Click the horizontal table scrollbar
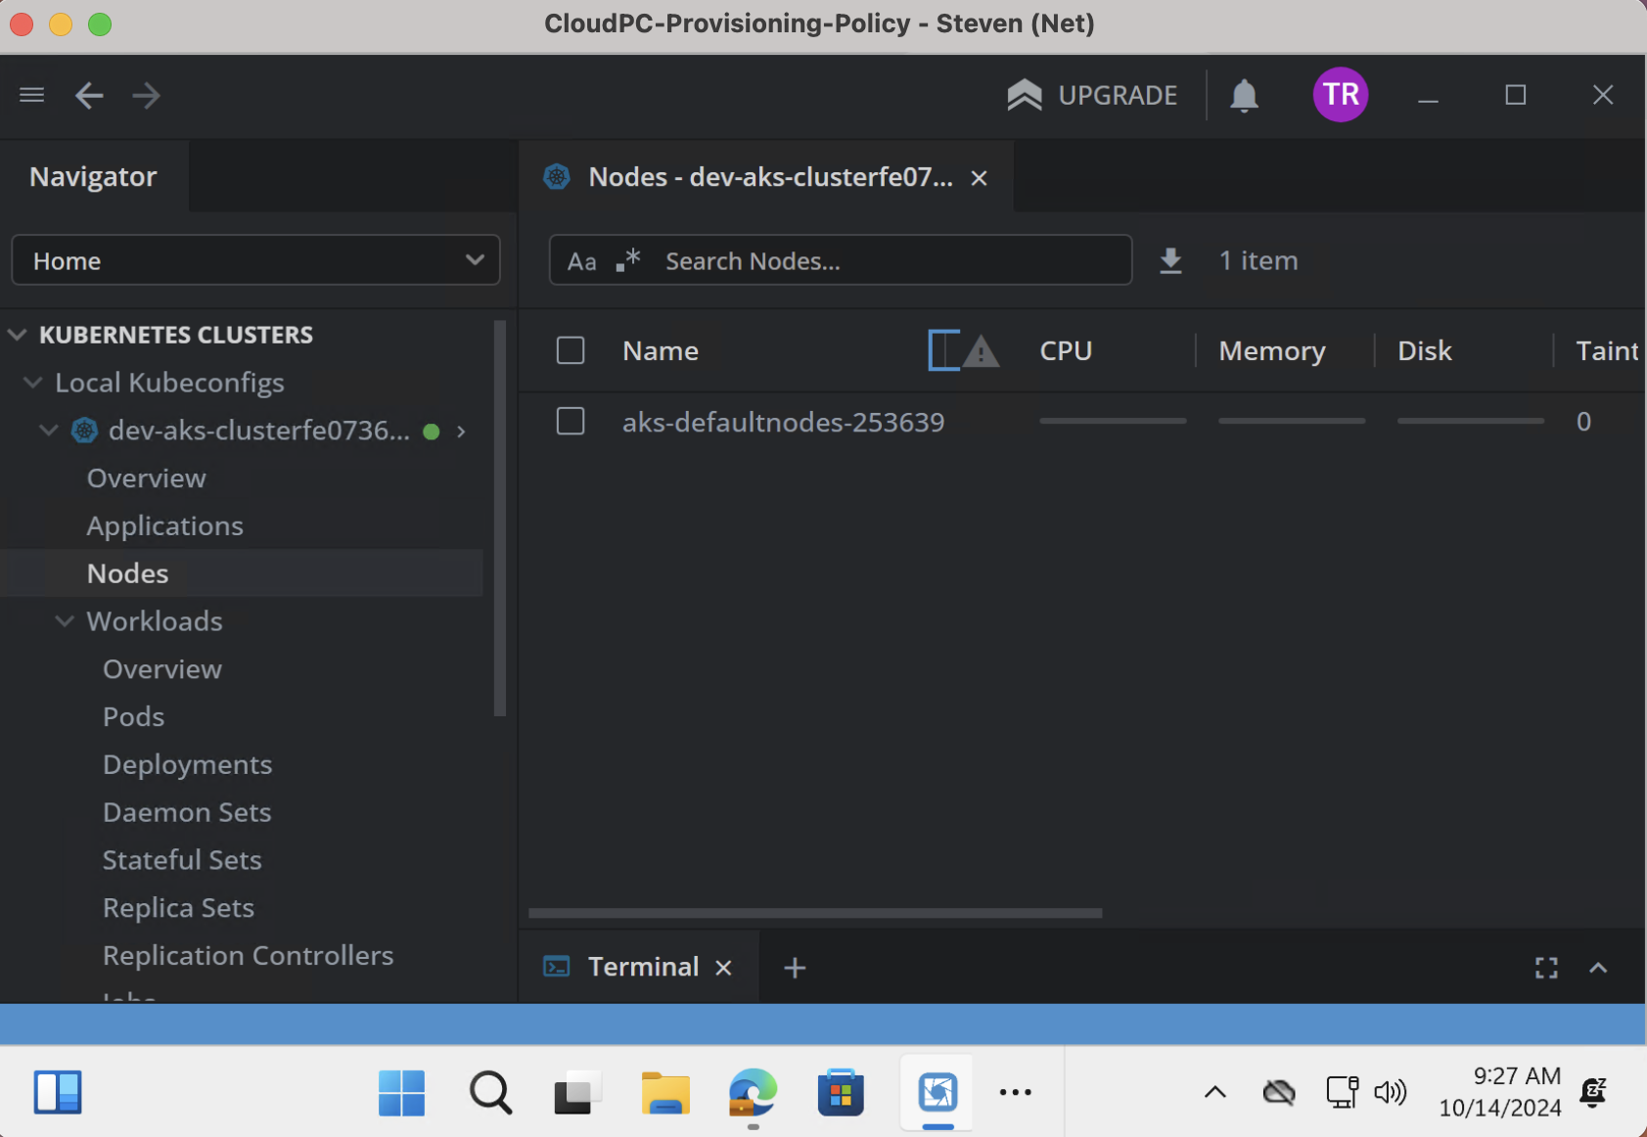1647x1137 pixels. pyautogui.click(x=815, y=913)
